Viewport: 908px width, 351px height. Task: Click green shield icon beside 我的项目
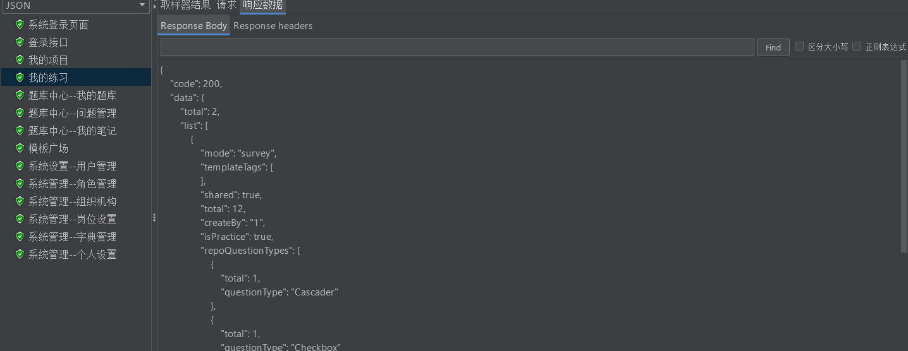point(20,60)
